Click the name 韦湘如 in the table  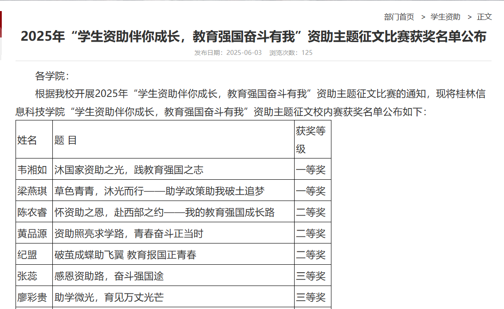point(32,170)
